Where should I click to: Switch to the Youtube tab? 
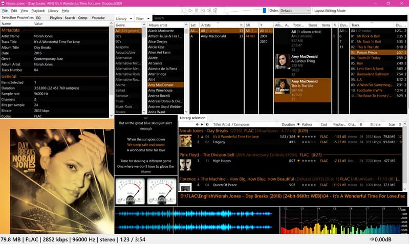[x=98, y=17]
